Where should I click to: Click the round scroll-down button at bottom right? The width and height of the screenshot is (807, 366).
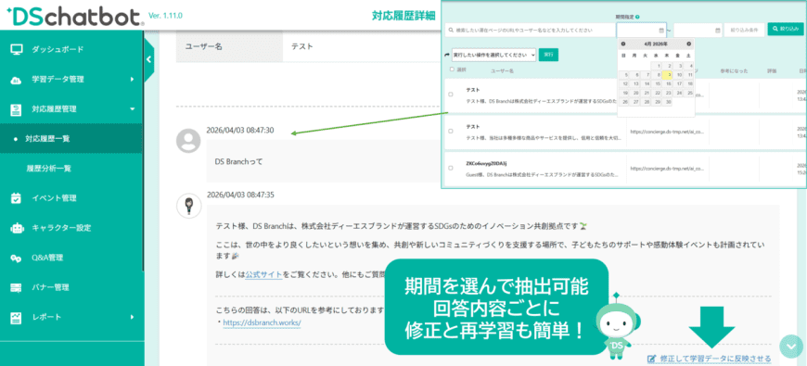click(x=791, y=347)
